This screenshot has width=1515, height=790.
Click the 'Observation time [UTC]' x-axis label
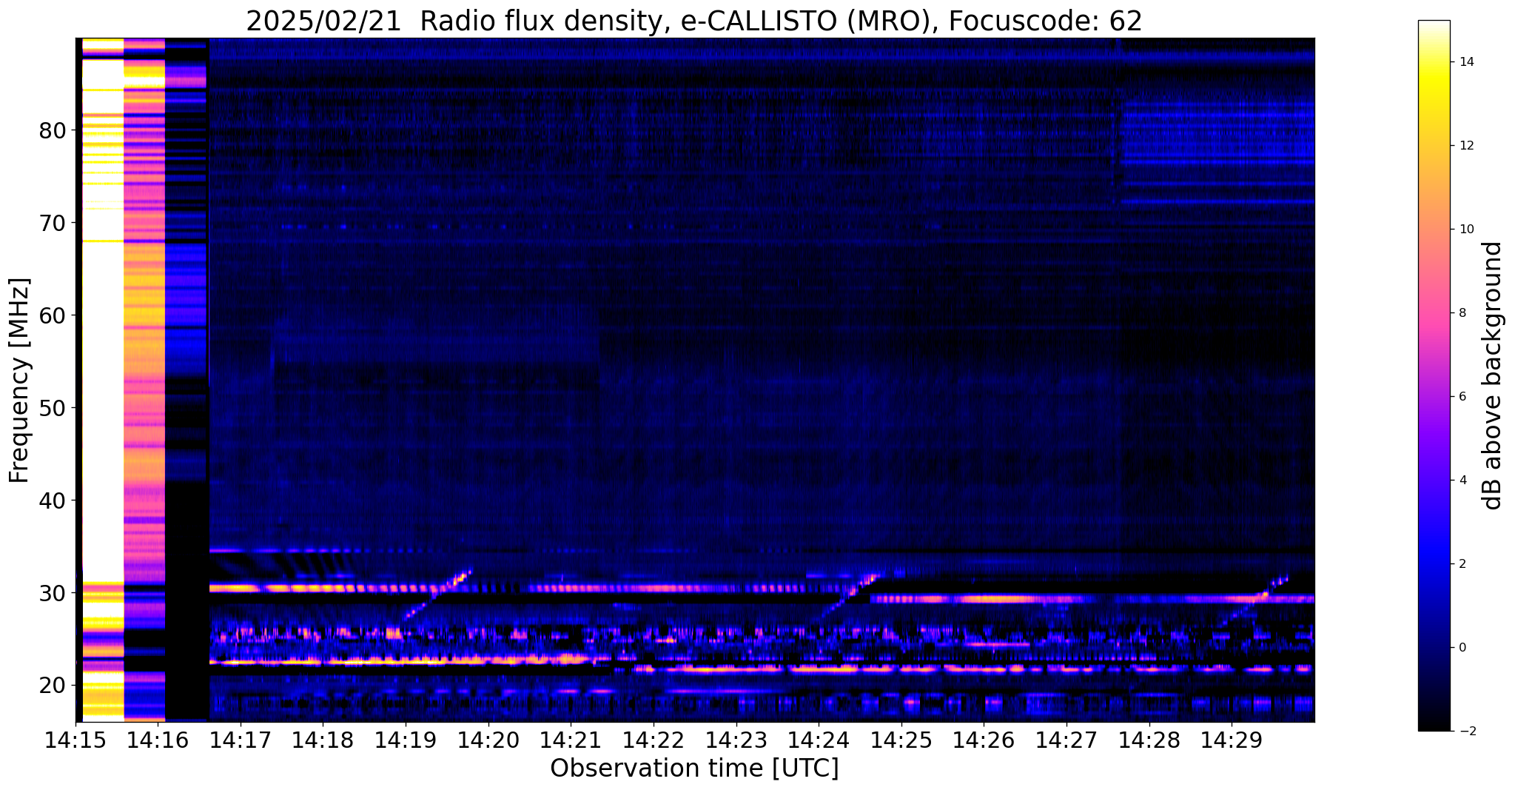click(694, 768)
